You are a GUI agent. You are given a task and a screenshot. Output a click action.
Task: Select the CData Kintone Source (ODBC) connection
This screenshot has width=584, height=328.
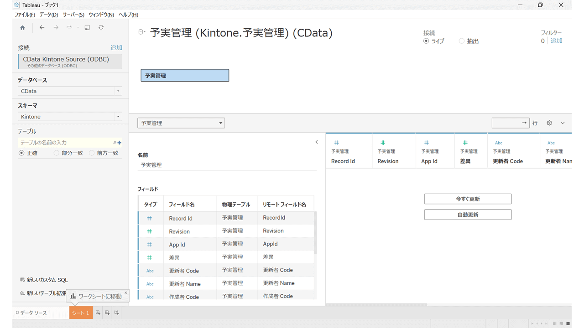(x=70, y=62)
